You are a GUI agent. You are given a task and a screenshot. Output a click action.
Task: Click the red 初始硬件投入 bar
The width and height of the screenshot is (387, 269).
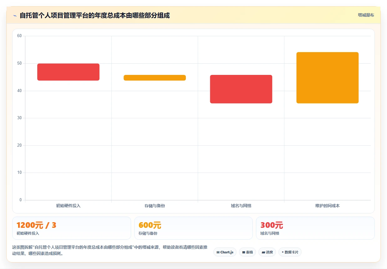[x=68, y=72]
